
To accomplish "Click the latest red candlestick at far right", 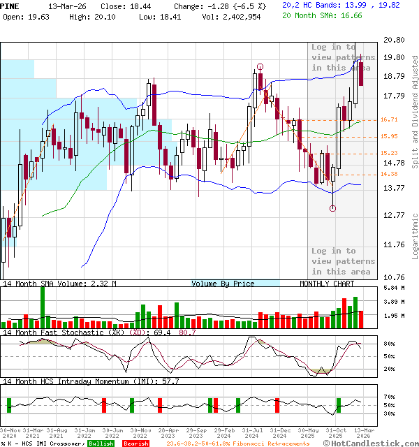I will pyautogui.click(x=361, y=74).
